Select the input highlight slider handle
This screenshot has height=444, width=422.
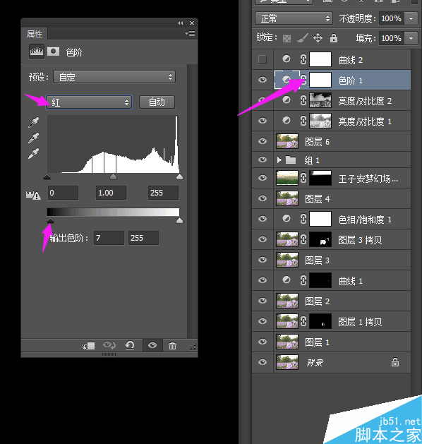pyautogui.click(x=179, y=177)
